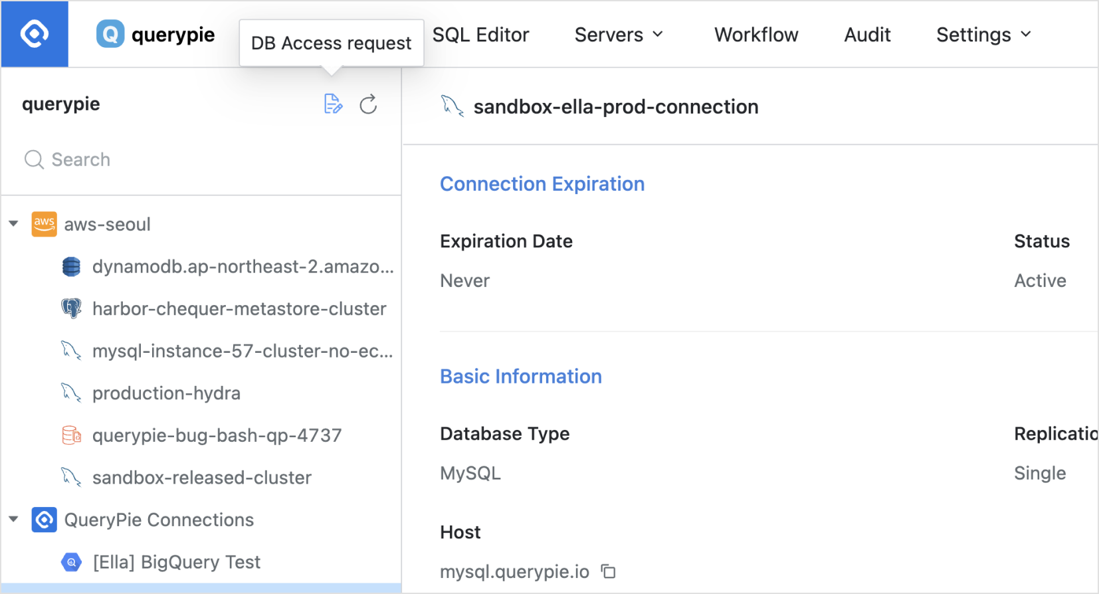Click the Basic Information heading
The height and width of the screenshot is (594, 1099).
pos(521,377)
